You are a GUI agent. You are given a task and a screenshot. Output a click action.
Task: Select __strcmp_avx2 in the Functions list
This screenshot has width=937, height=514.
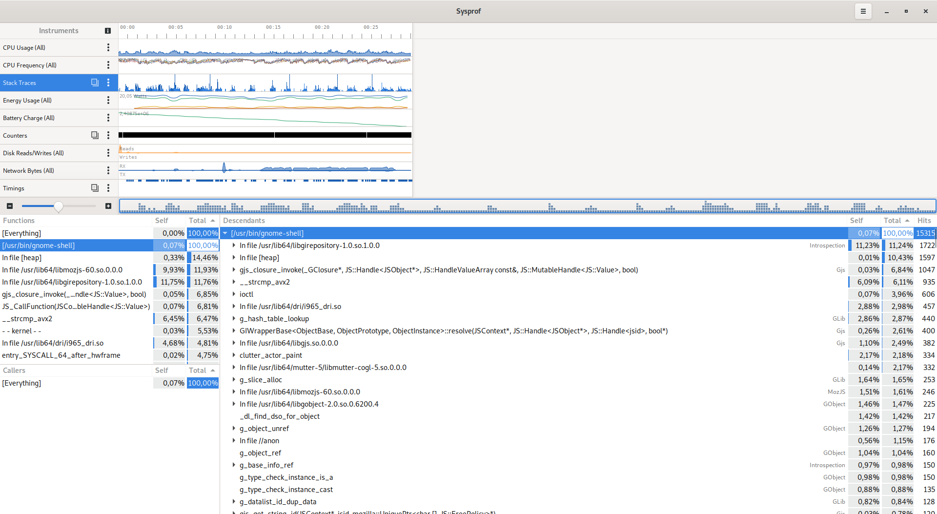[109, 319]
